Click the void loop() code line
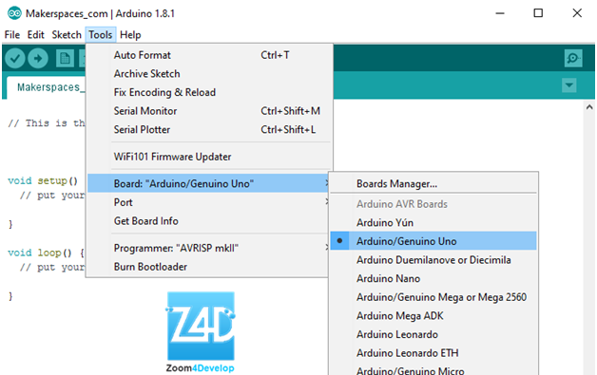 click(46, 253)
